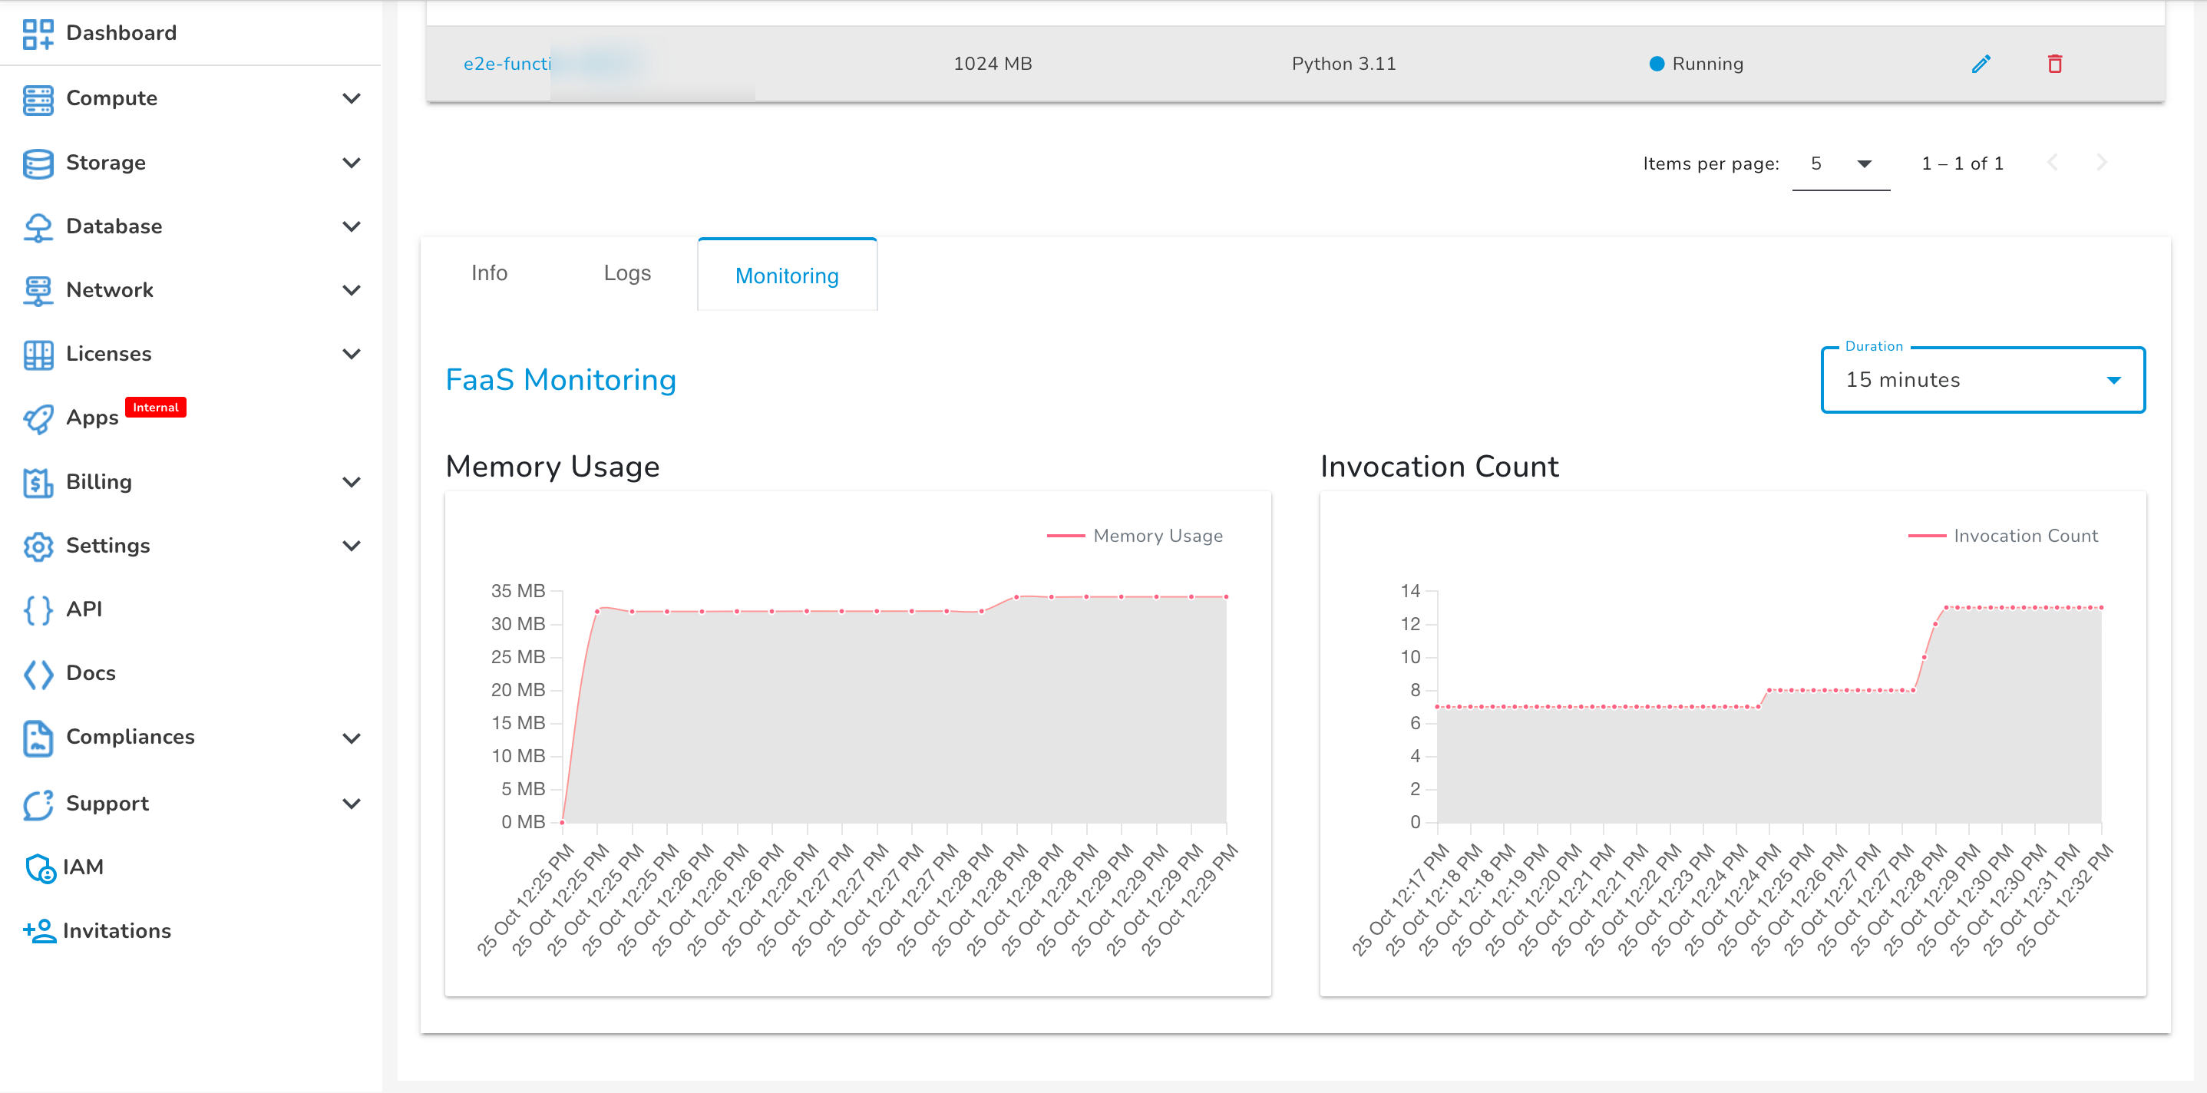Click the Compute icon in sidebar
This screenshot has height=1093, width=2207.
click(38, 97)
